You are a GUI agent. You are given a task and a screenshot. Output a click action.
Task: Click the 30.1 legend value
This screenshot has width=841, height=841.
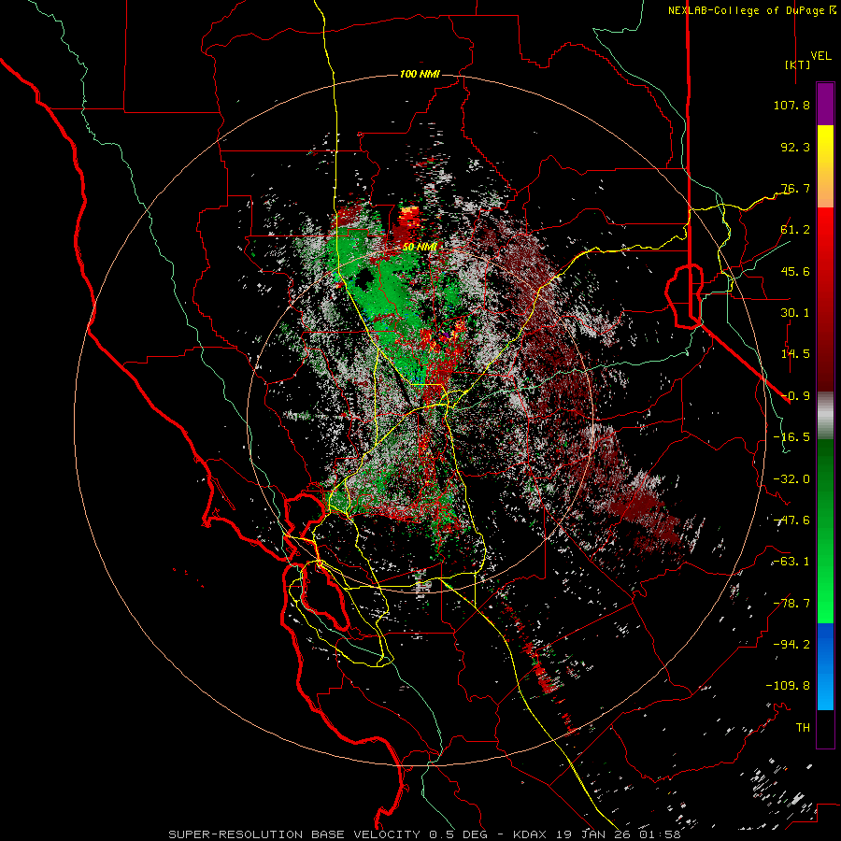pos(795,313)
